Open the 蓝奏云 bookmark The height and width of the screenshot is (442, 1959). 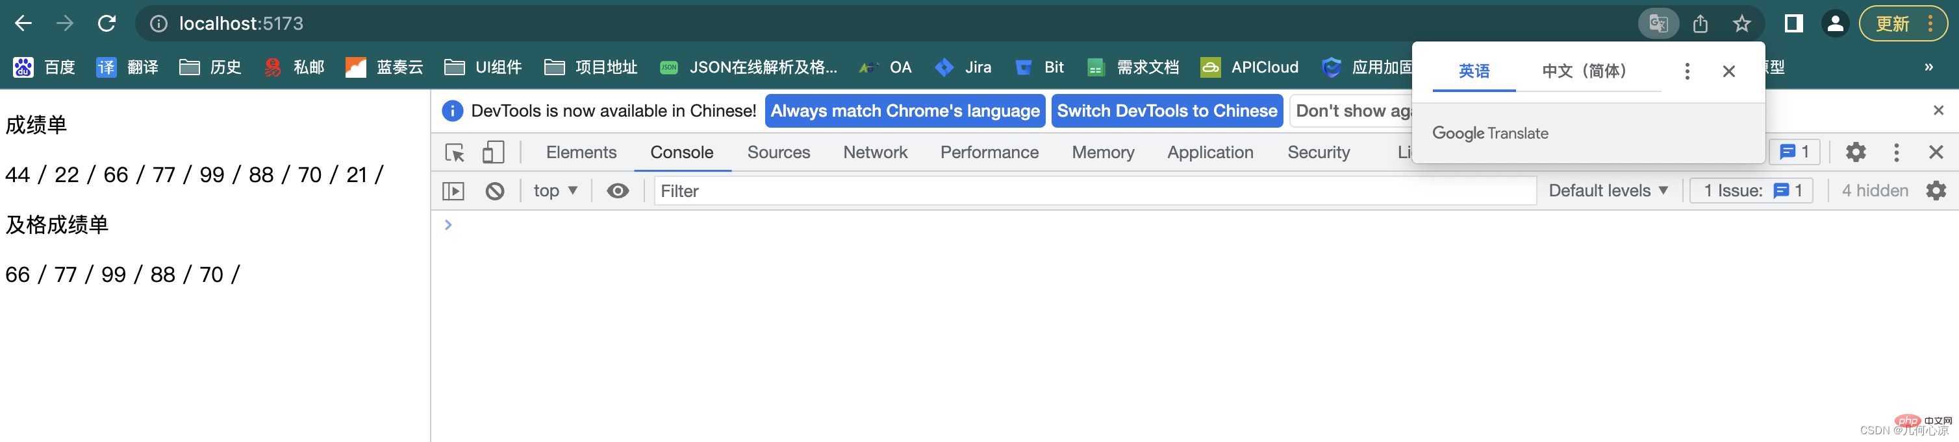(x=384, y=67)
